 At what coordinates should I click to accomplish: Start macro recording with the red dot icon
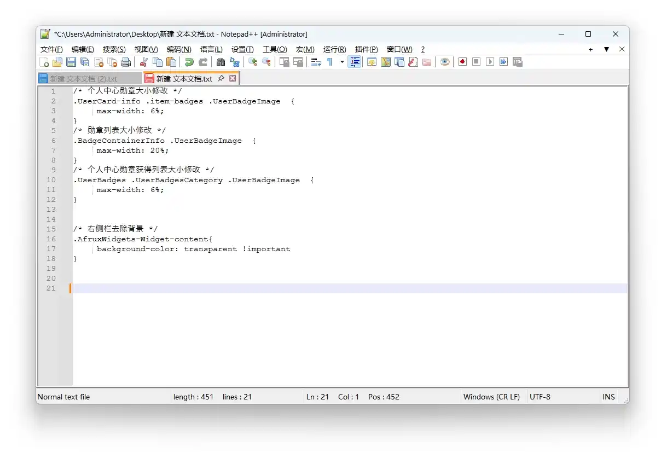click(462, 62)
